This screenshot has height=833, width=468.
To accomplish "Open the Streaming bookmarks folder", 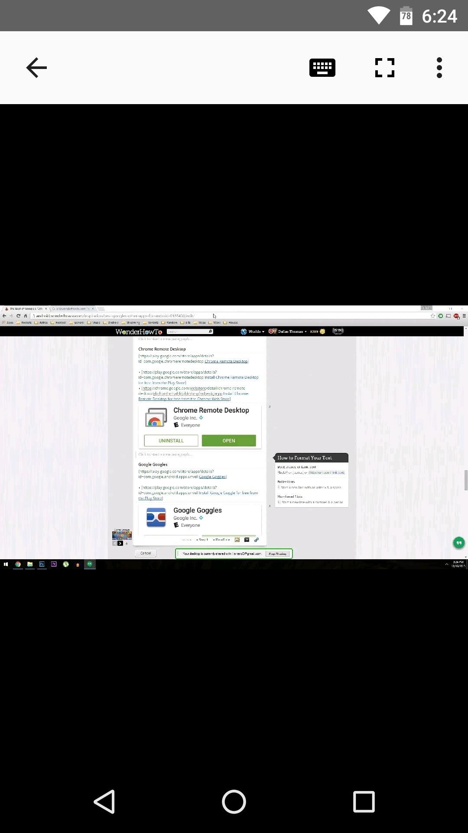I will 130,322.
